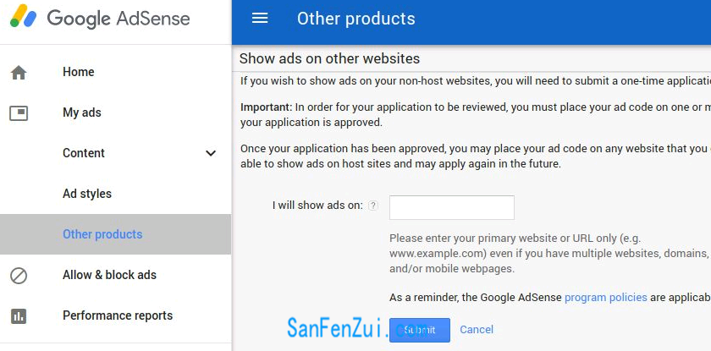Viewport: 711px width, 351px height.
Task: Cancel the application form
Action: [477, 330]
